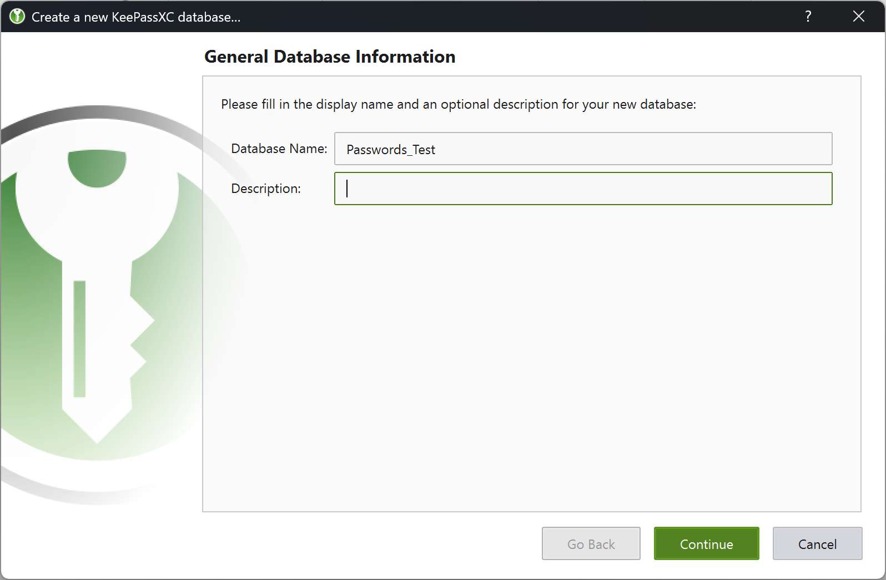Click inside the Description text field
This screenshot has height=580, width=886.
point(583,189)
